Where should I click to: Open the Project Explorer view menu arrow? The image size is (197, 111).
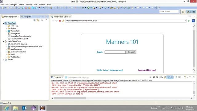pyautogui.click(x=46, y=20)
